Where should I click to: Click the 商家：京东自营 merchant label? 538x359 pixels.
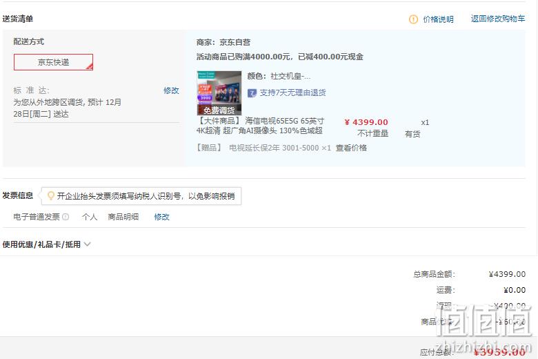223,42
